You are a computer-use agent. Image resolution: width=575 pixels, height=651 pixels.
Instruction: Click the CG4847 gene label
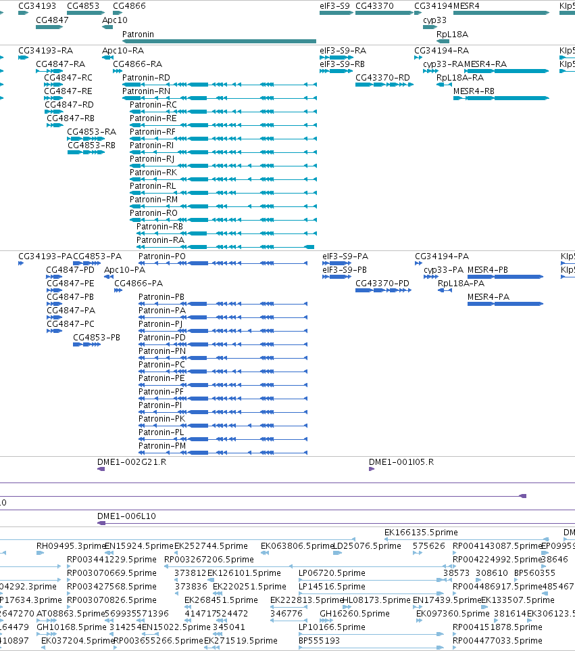(x=52, y=20)
